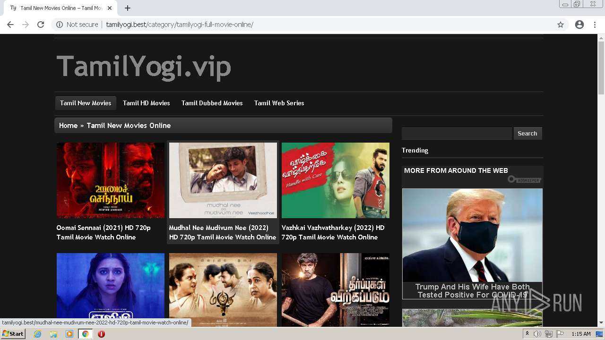Launch Internet Explorer from taskbar
The image size is (605, 340).
click(x=37, y=334)
